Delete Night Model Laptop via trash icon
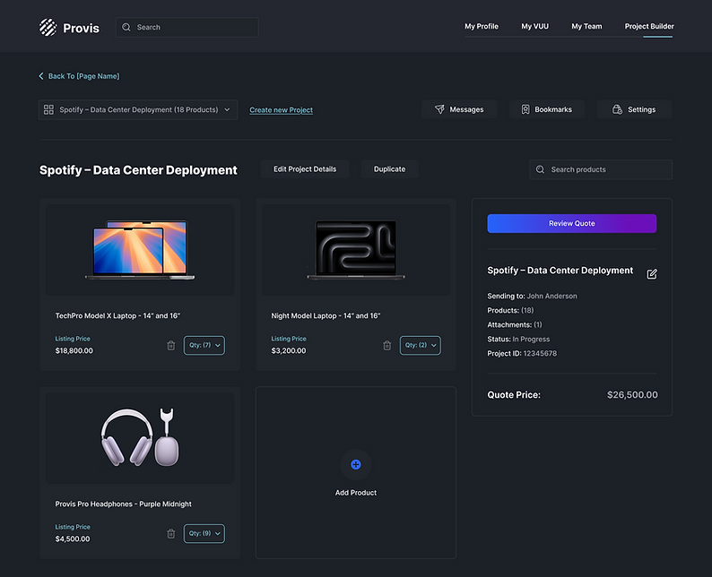The height and width of the screenshot is (577, 712). point(386,346)
